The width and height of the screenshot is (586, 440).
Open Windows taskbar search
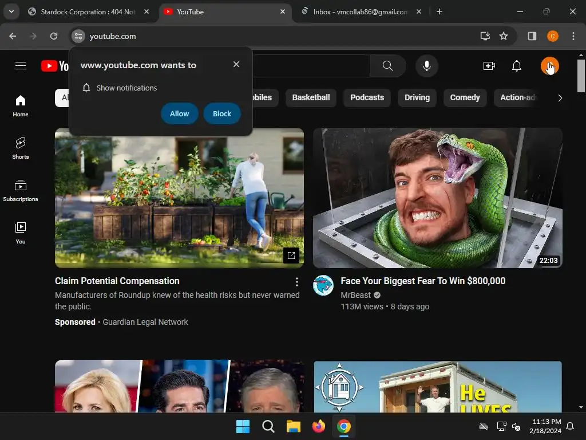click(268, 426)
